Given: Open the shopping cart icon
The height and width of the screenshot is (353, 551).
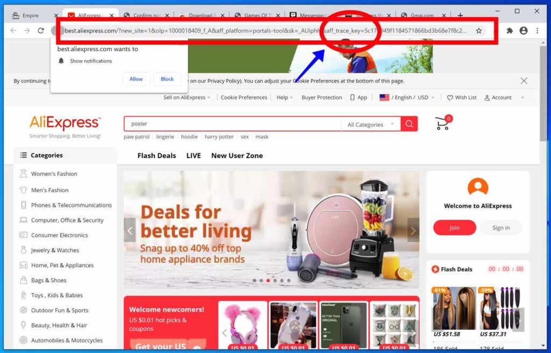Looking at the screenshot, I should click(441, 123).
